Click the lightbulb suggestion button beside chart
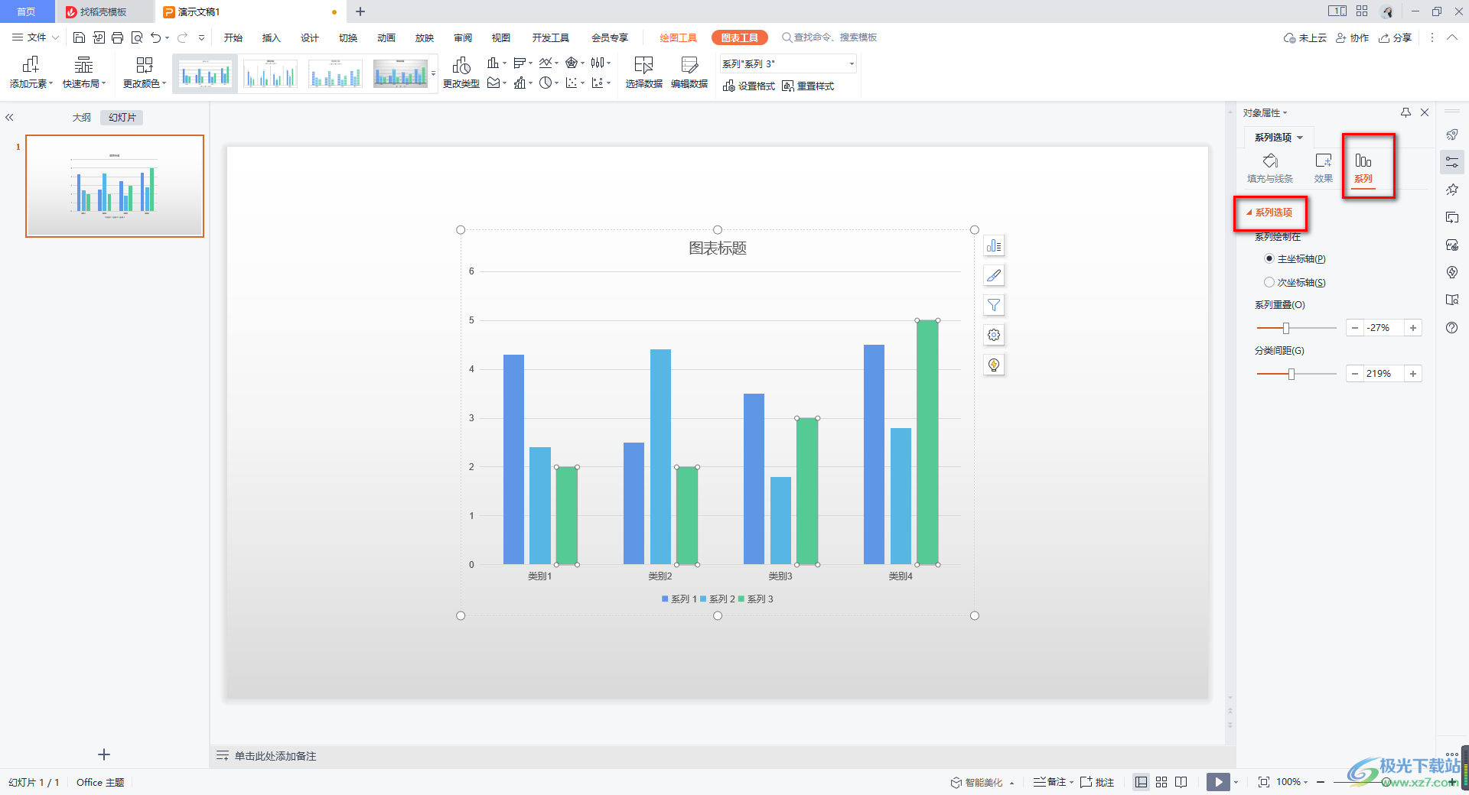This screenshot has height=795, width=1469. pos(994,365)
